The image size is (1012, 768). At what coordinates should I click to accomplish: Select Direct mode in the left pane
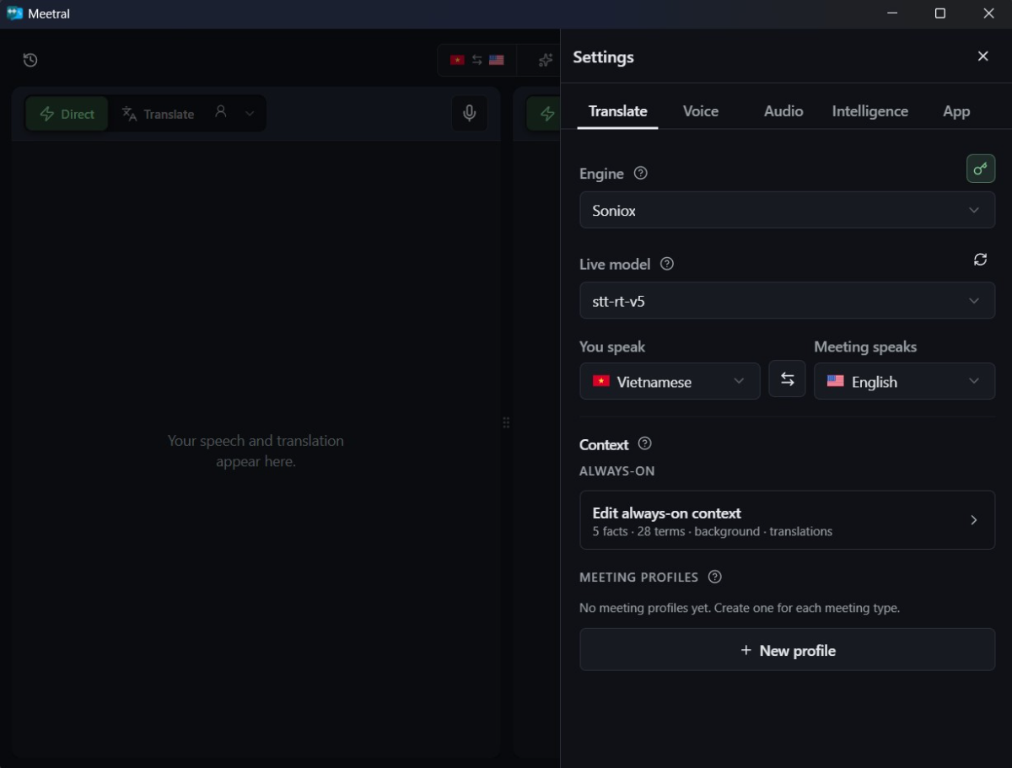[x=67, y=114]
